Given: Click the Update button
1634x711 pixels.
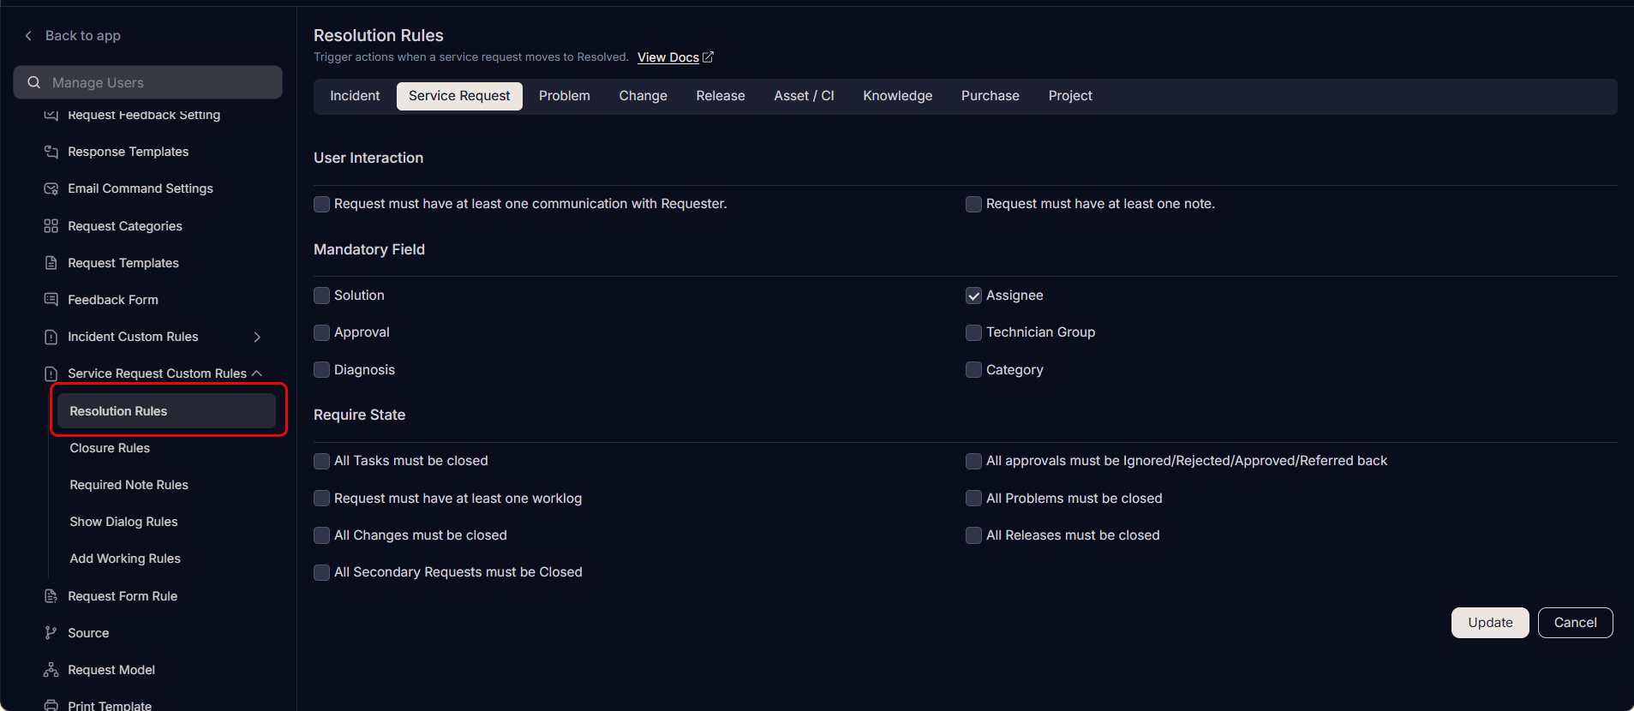Looking at the screenshot, I should (1490, 623).
